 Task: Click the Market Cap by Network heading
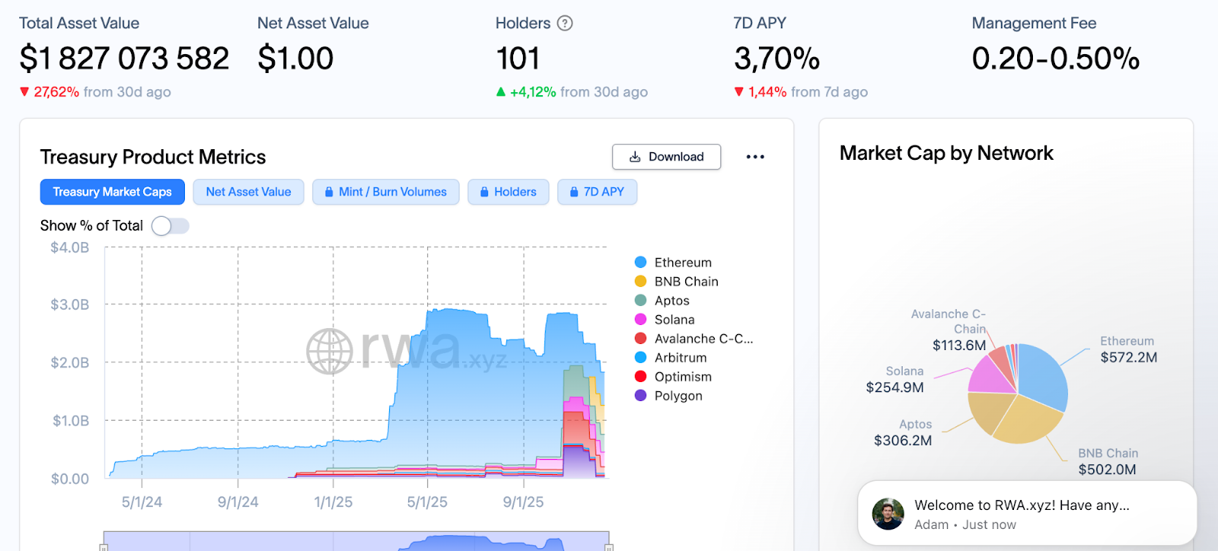point(946,153)
